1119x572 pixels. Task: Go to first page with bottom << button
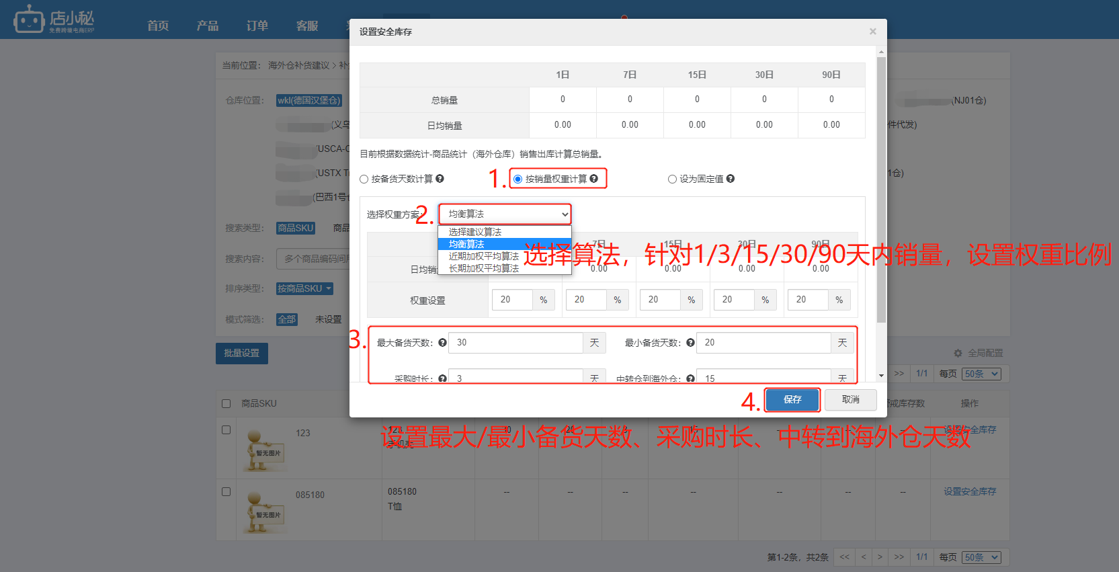pos(845,557)
